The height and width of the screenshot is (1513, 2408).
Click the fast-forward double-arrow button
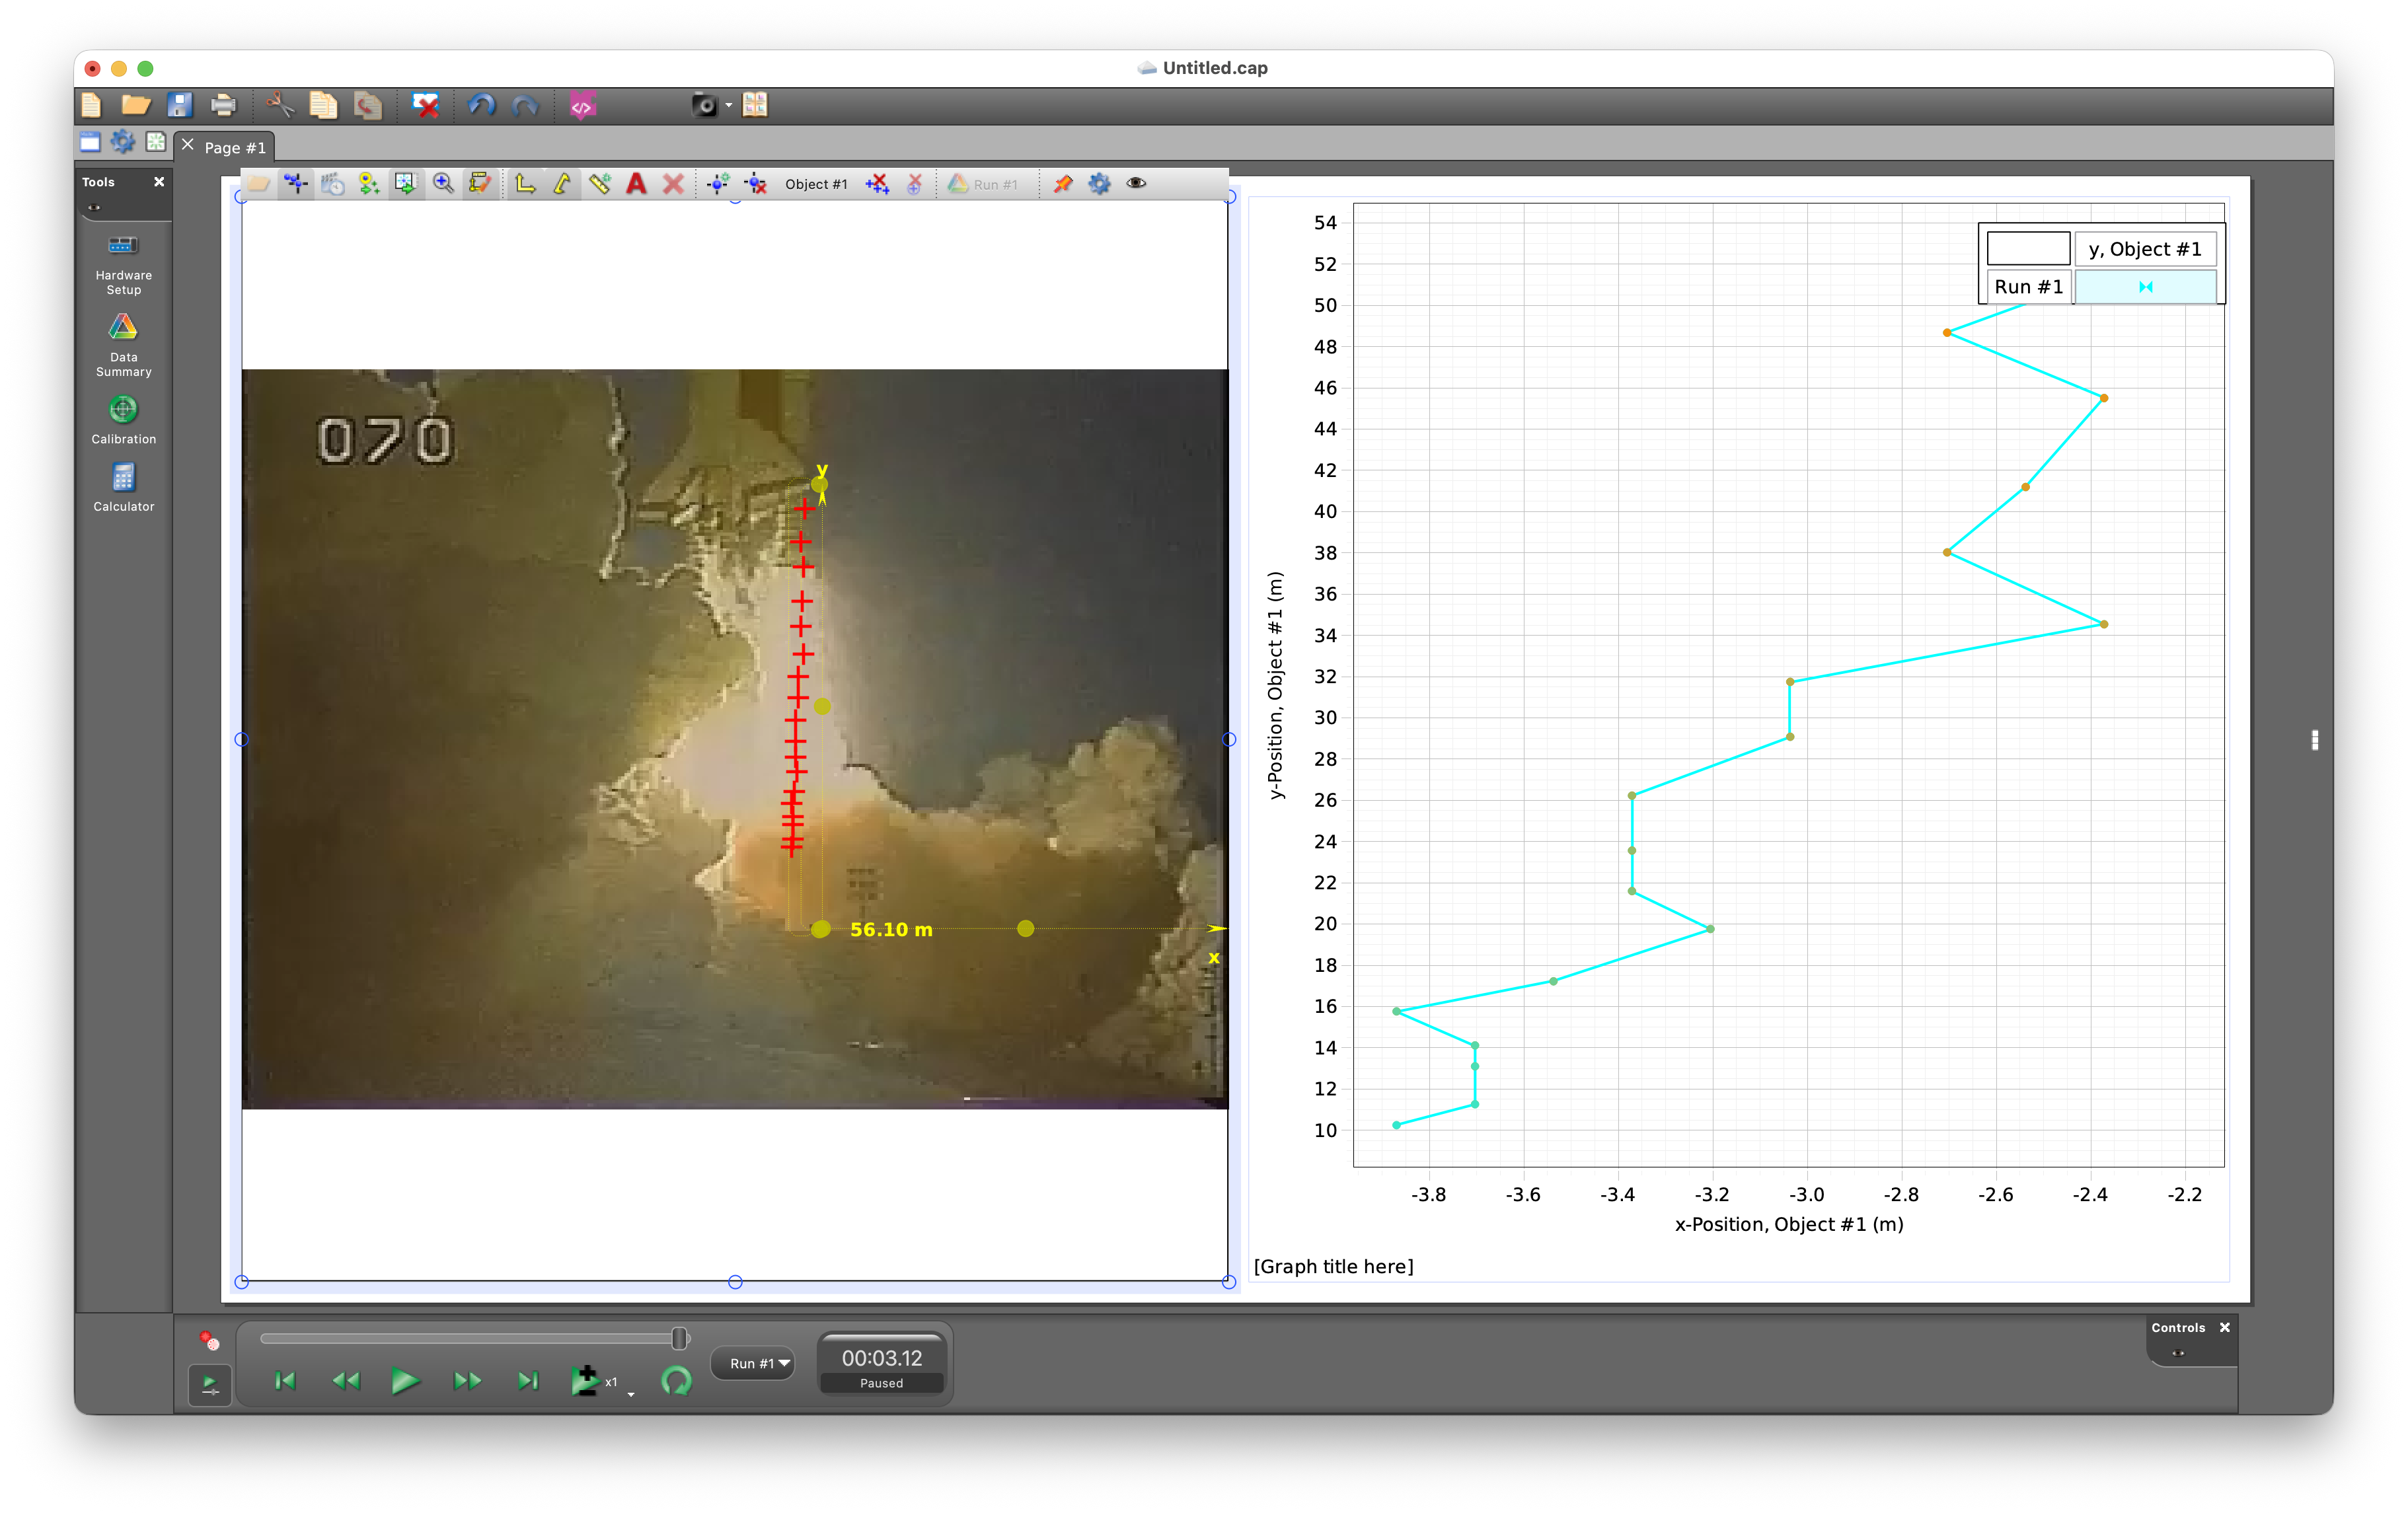(x=467, y=1381)
